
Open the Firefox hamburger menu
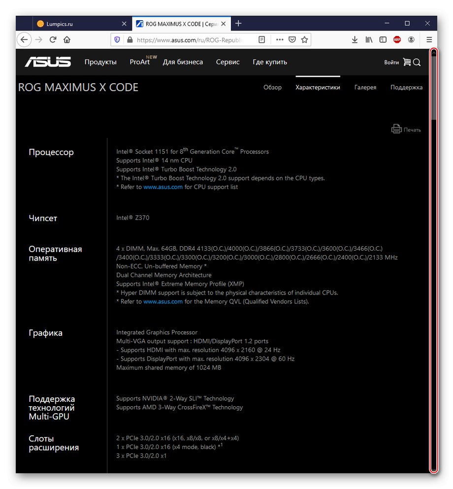[429, 39]
